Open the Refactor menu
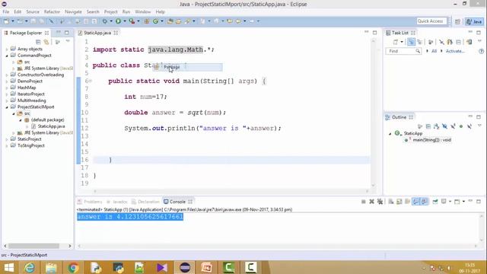The image size is (487, 274). (x=52, y=12)
